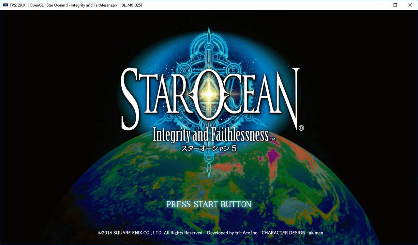Image resolution: width=418 pixels, height=245 pixels.
Task: Click the Japanese スターオーシャン 5 text
Action: click(209, 148)
